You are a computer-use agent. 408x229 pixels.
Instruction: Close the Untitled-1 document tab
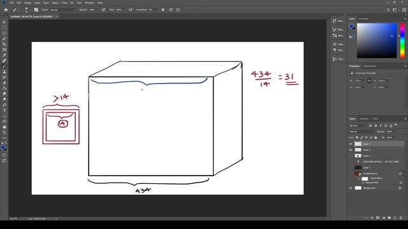(x=56, y=17)
